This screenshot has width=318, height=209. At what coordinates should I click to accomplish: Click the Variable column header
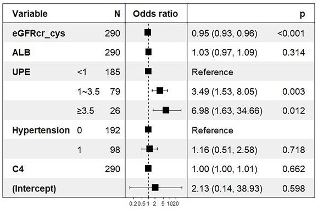point(30,14)
